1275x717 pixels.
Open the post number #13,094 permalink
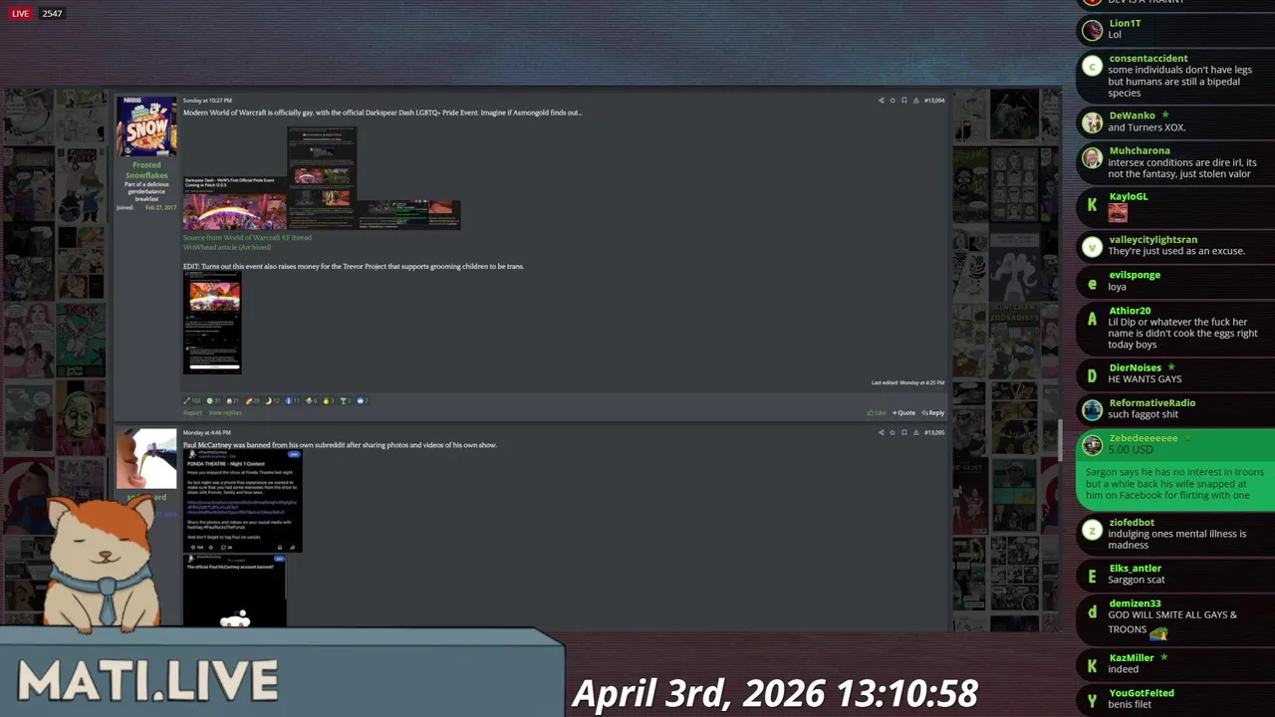click(934, 101)
